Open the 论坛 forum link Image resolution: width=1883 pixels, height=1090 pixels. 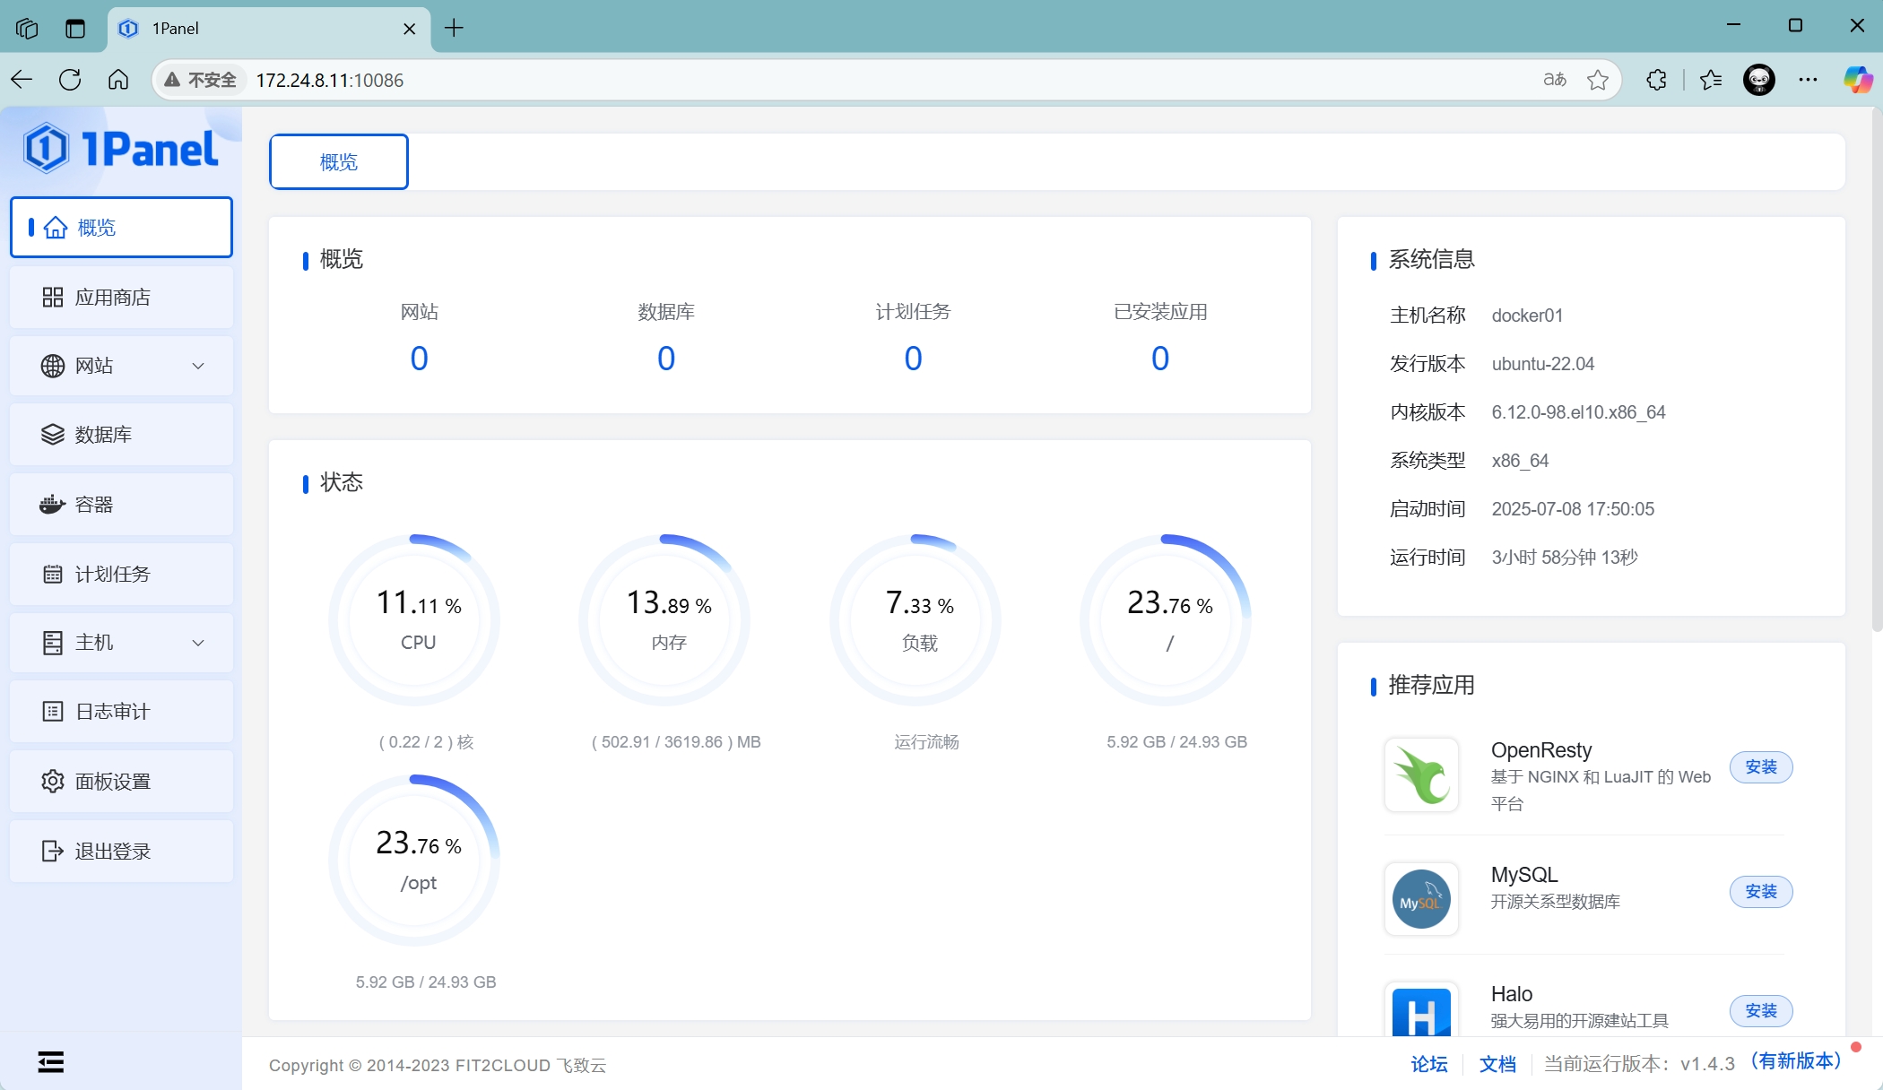(1428, 1064)
